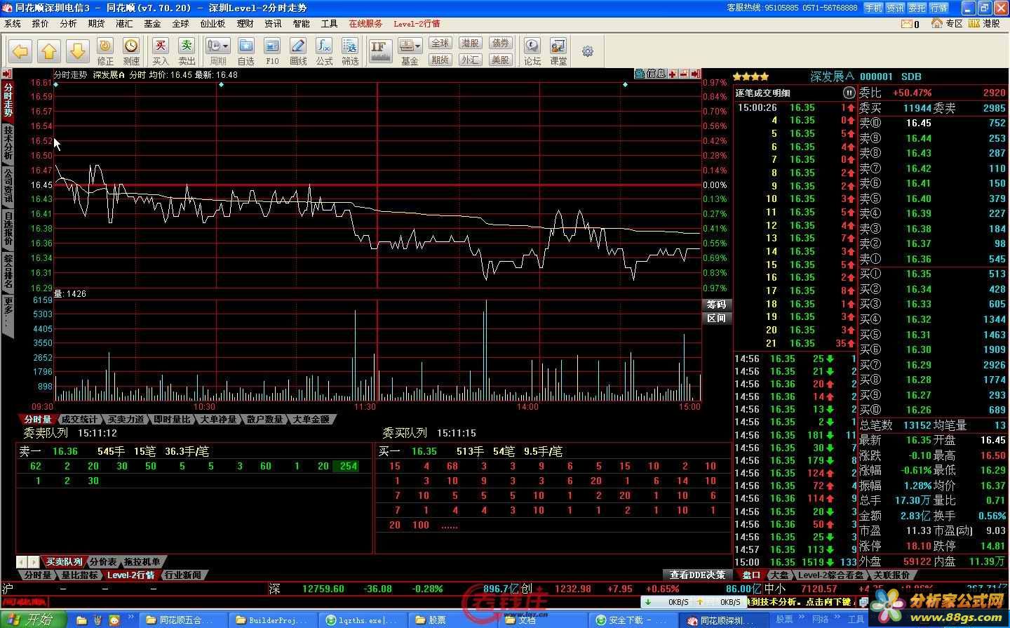This screenshot has height=628, width=1010.
Task: Select the 技术分析 sidebar tab
Action: [x=8, y=144]
